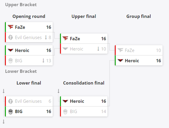
Task: Click drop-down arrow beside BIG score 13
Action: (43, 61)
